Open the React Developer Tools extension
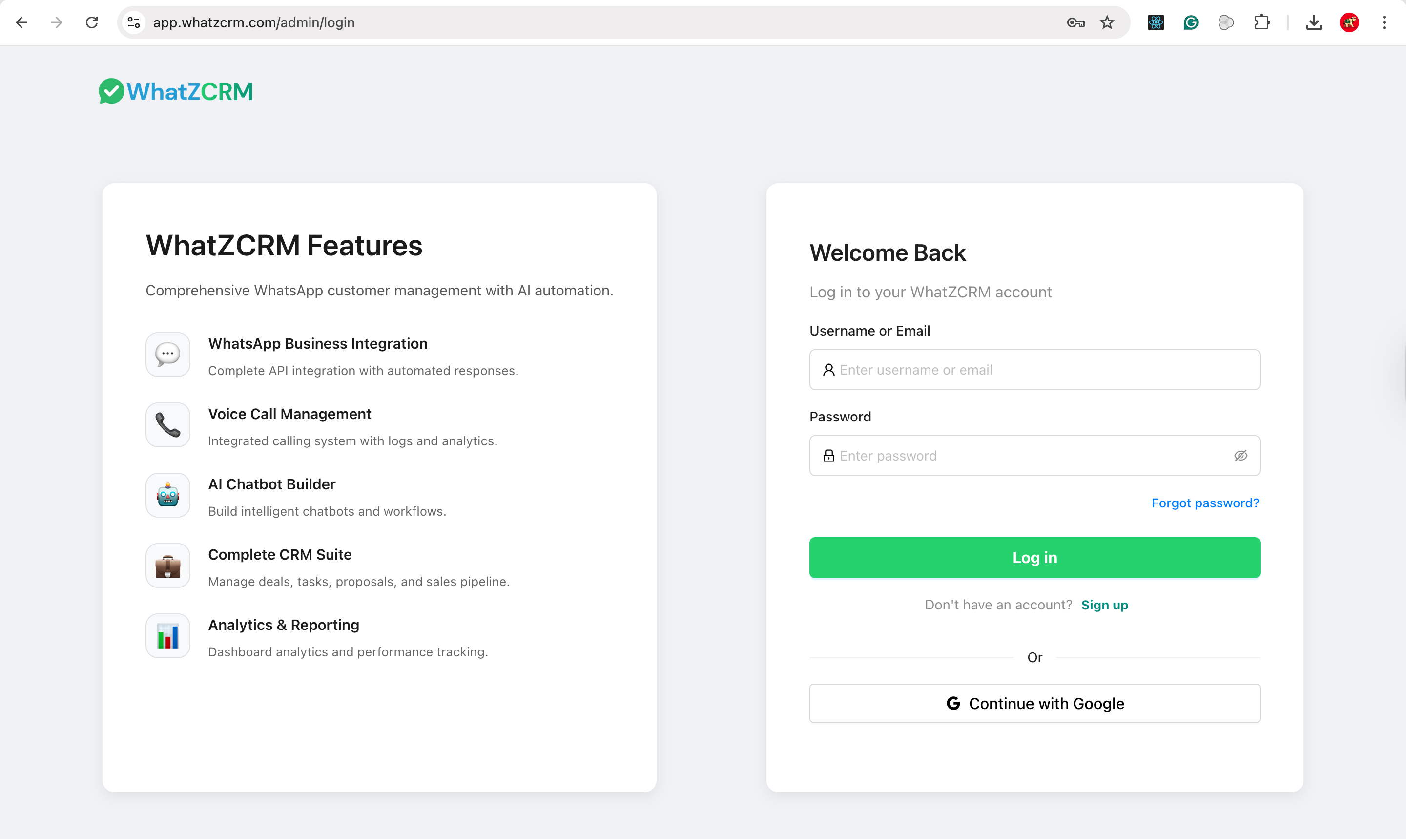This screenshot has width=1406, height=839. pos(1156,22)
